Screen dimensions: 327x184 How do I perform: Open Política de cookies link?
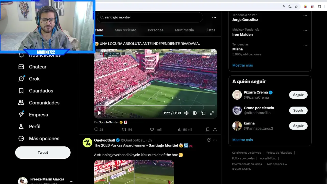click(x=243, y=158)
